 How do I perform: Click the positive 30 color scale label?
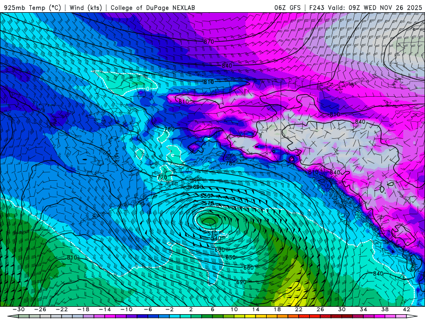(x=342, y=309)
